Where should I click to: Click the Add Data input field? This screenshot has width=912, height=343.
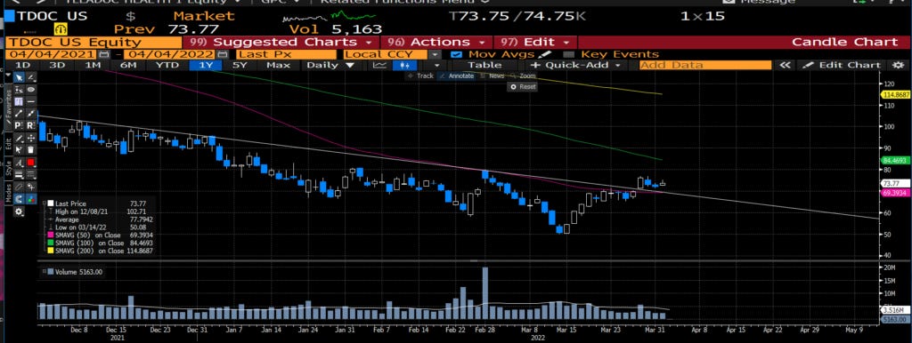point(705,65)
